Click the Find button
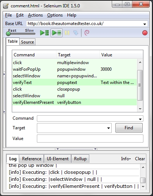Image resolution: width=153 pixels, height=196 pixels. (129, 128)
